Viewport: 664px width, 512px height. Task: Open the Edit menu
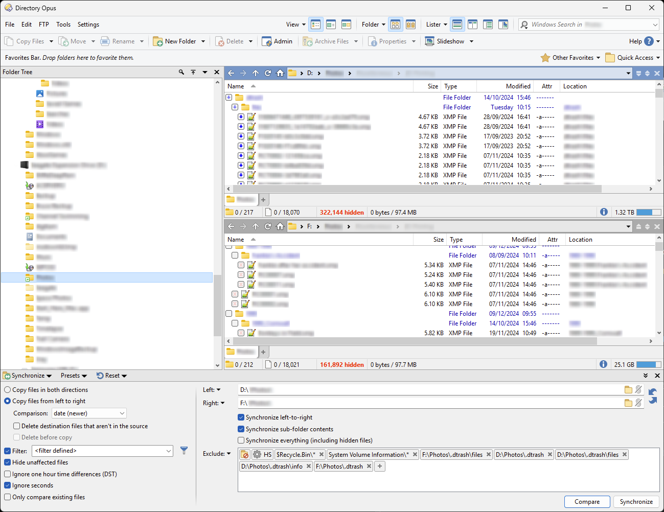27,25
